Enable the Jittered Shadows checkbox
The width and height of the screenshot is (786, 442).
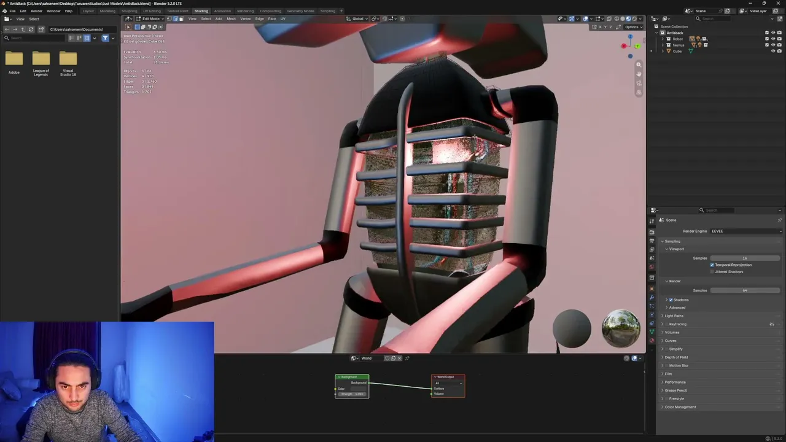[x=712, y=271]
